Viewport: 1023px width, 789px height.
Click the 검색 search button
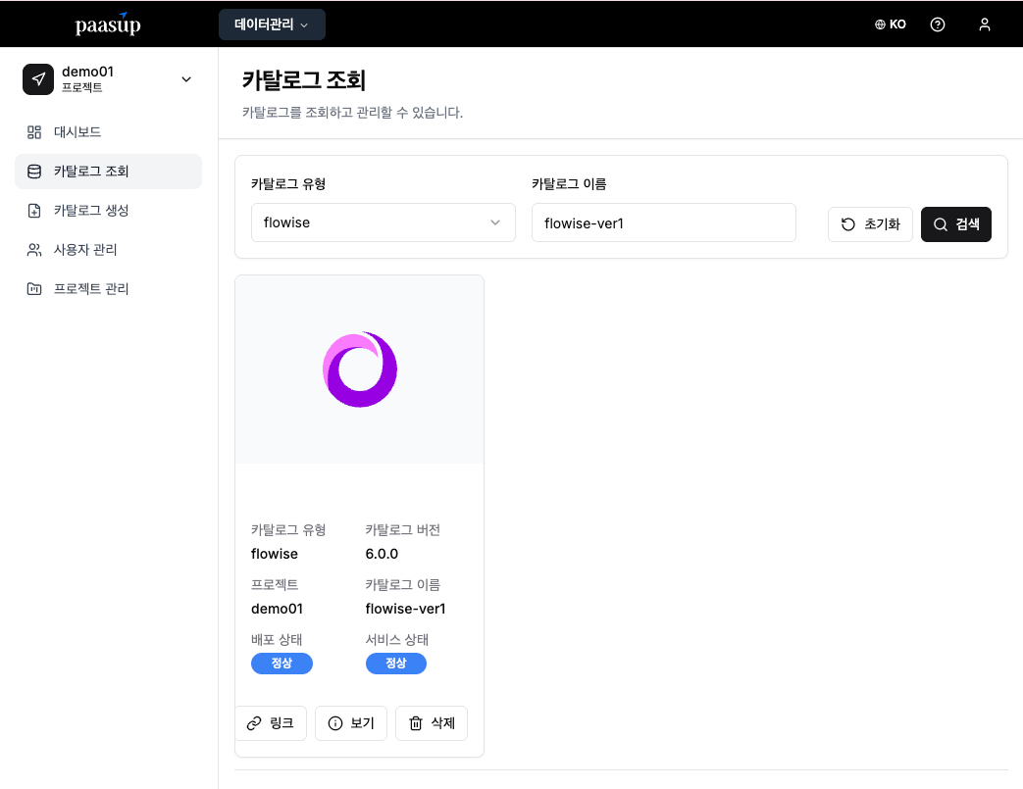pos(955,224)
